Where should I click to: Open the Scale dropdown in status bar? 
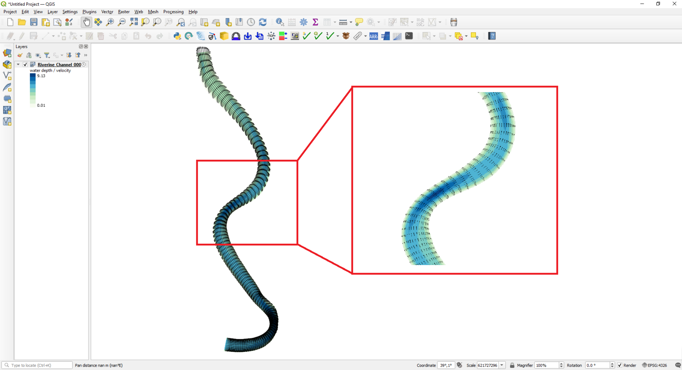pos(502,365)
